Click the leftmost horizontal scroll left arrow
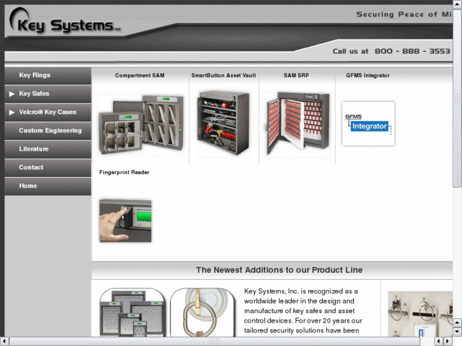The image size is (462, 346). click(4, 342)
